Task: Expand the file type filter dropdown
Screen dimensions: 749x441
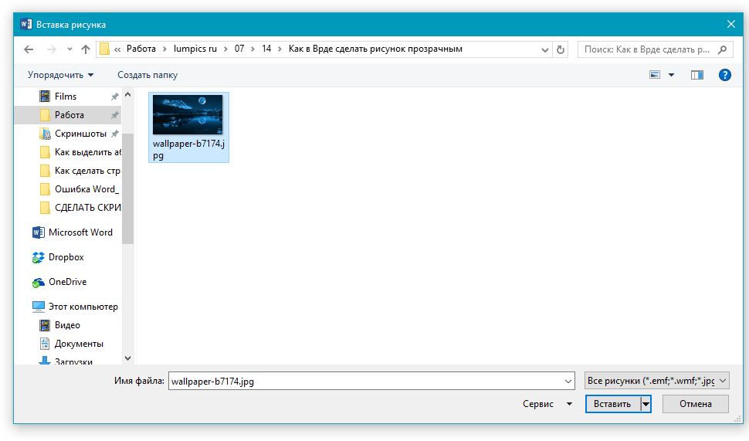Action: (656, 381)
